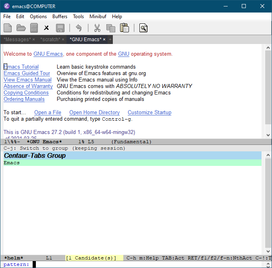Image resolution: width=272 pixels, height=268 pixels.
Task: Click the minibuffer scrollbar up arrow
Action: (x=268, y=263)
